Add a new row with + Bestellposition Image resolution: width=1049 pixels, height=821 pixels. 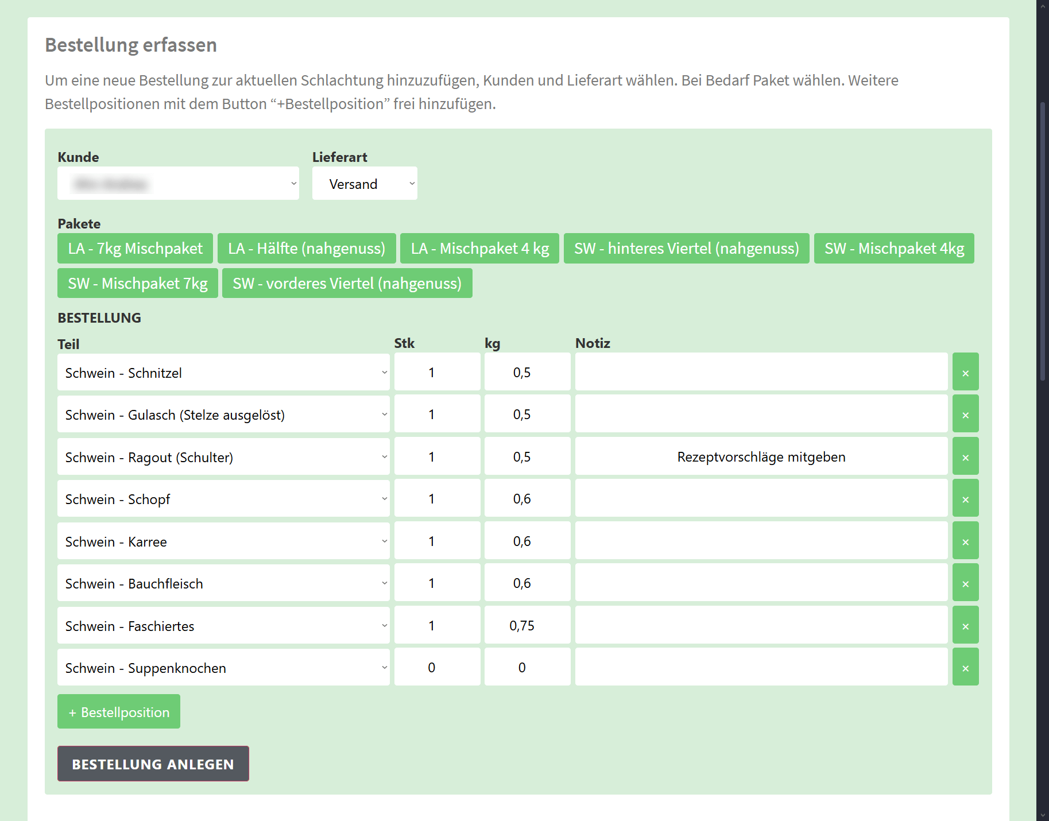pos(119,712)
